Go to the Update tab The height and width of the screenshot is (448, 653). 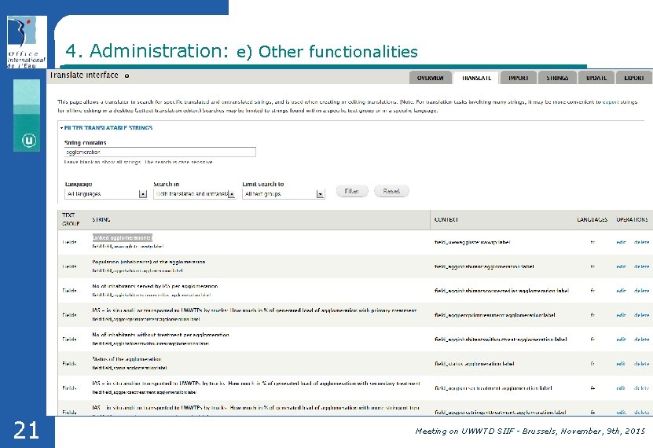tap(596, 78)
